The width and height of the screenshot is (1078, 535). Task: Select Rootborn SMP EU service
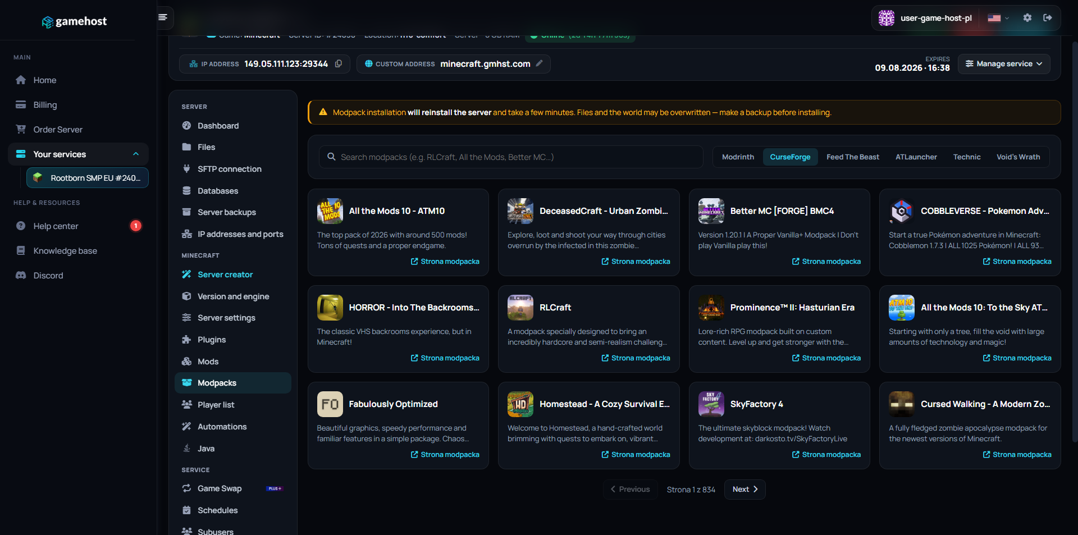point(88,178)
